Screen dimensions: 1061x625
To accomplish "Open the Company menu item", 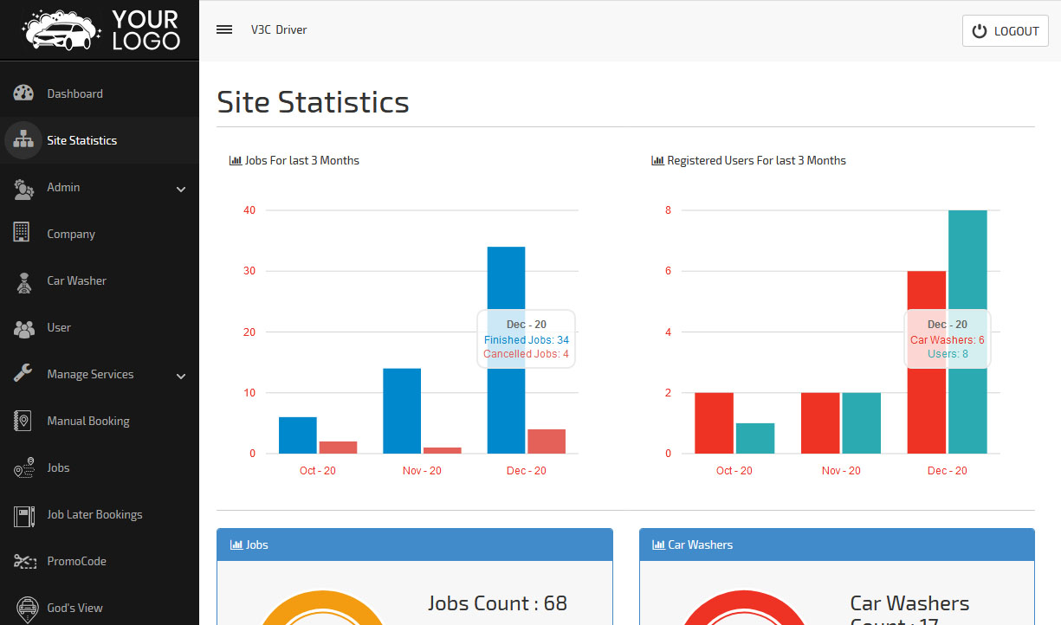I will coord(100,234).
